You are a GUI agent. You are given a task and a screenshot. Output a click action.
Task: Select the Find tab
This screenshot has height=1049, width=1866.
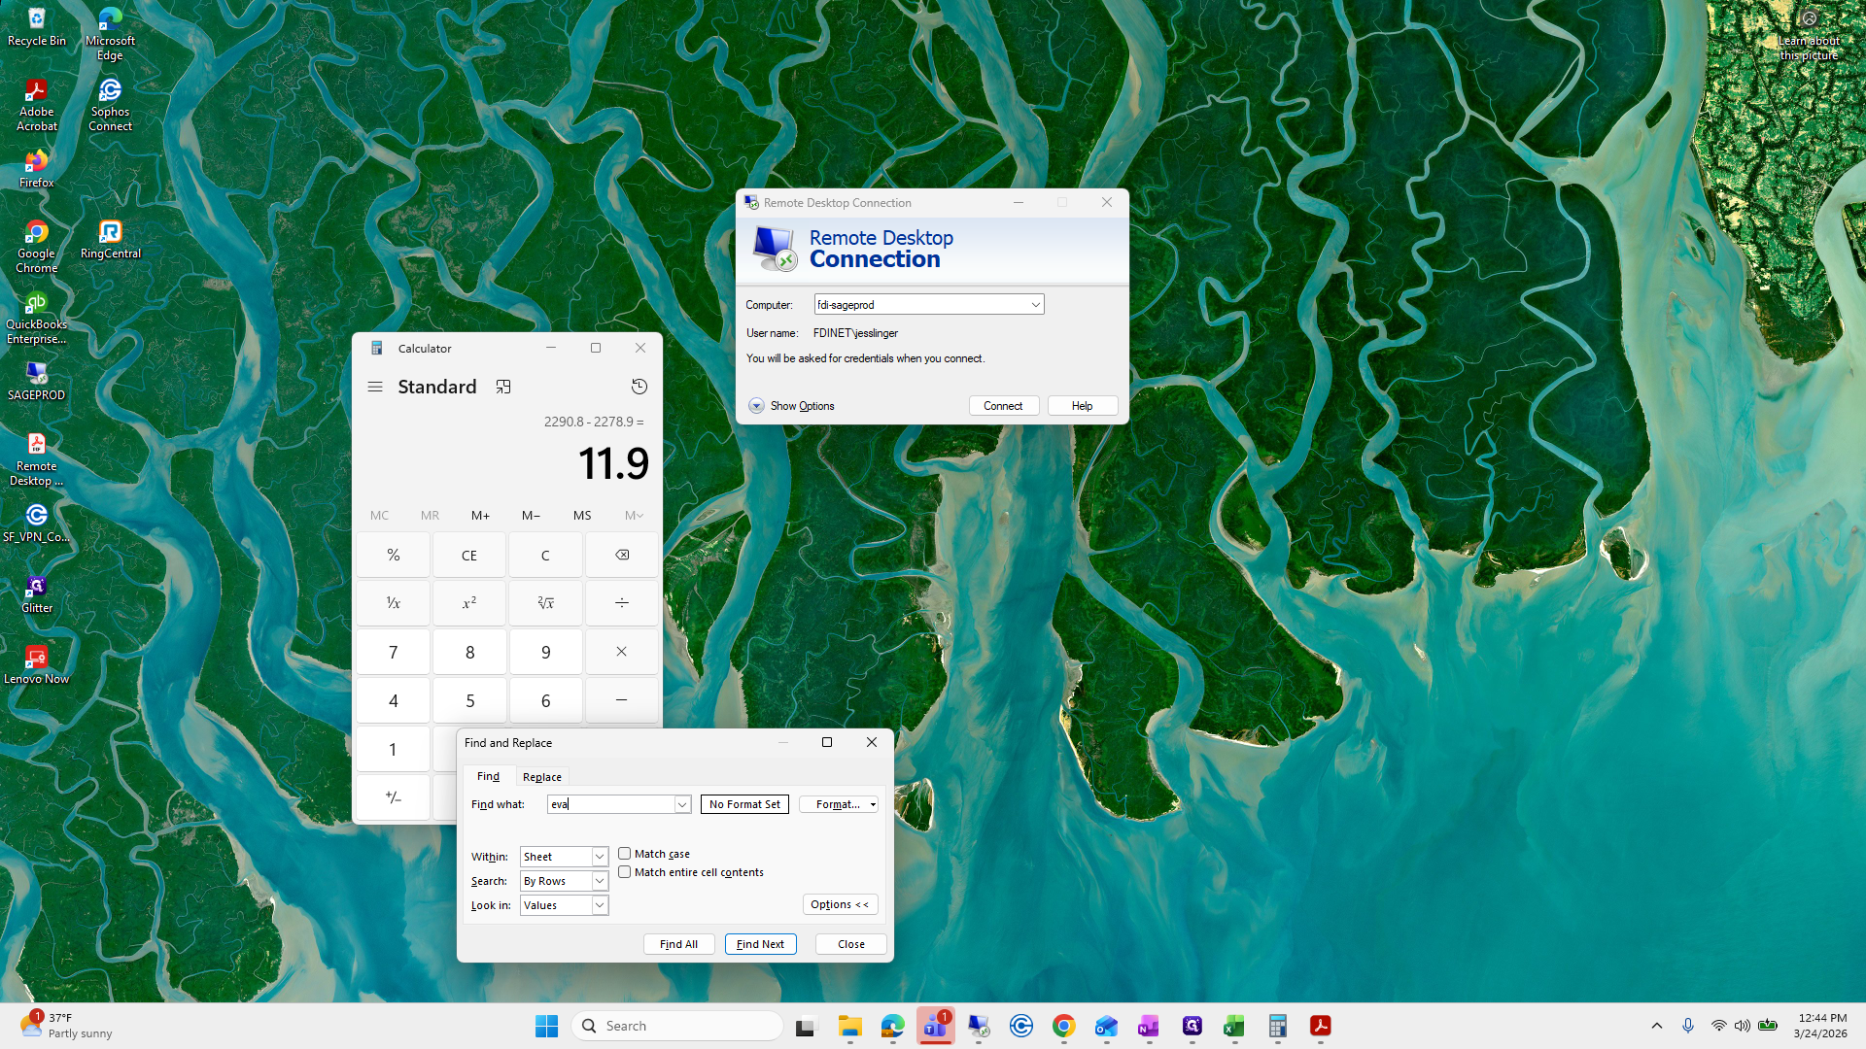point(488,777)
